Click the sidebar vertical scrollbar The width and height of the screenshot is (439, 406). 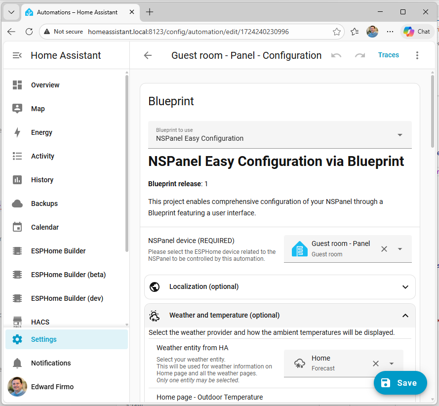(x=127, y=164)
